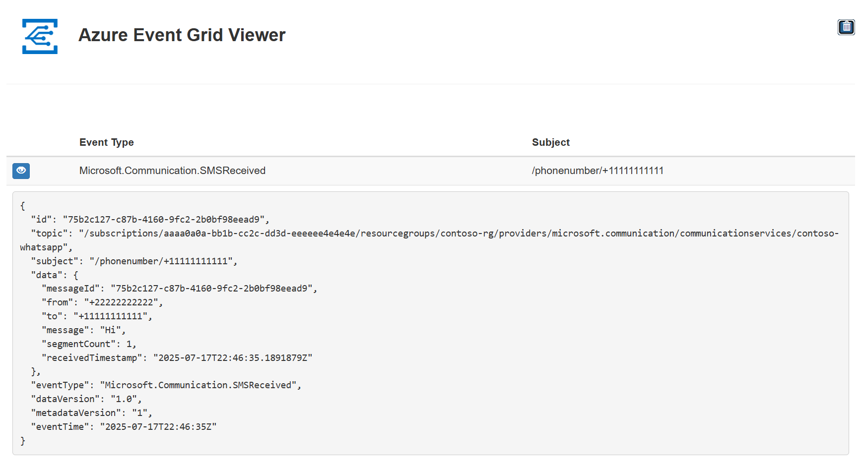Click the Azure Event Grid logo
The image size is (862, 472).
tap(40, 36)
